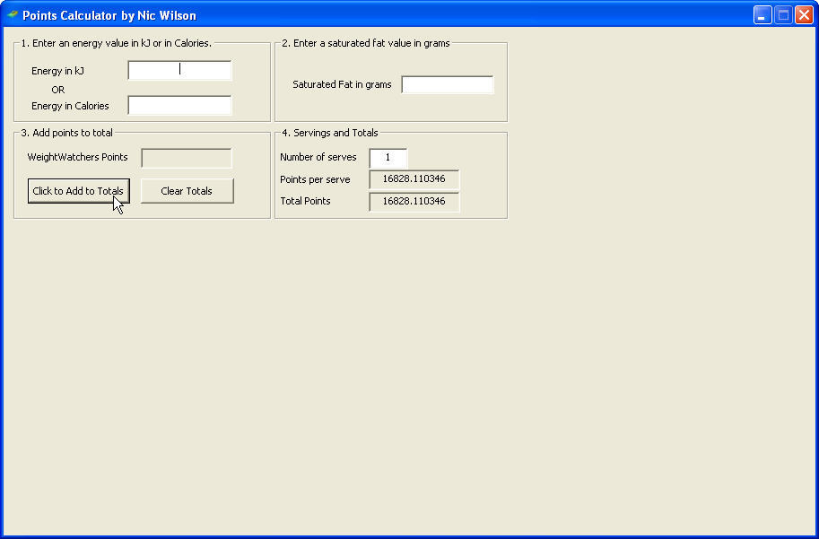Click the '3. Add points to total' heading
Screen dimensions: 819x539
click(67, 132)
